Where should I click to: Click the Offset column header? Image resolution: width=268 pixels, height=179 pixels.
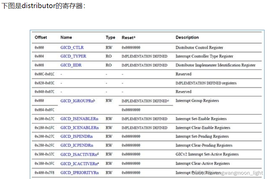coord(41,37)
